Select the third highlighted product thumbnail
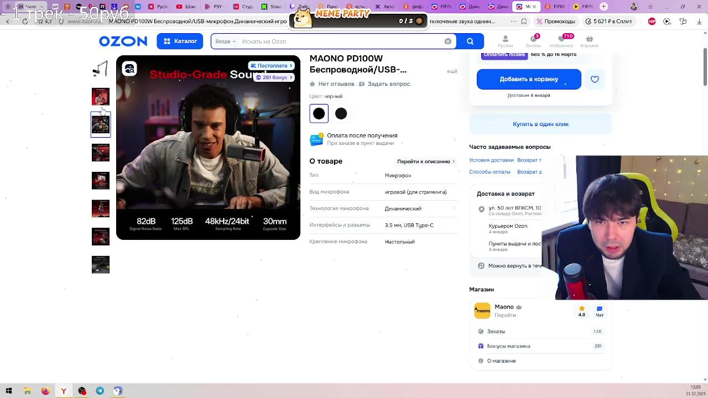Image resolution: width=708 pixels, height=398 pixels. pos(101,125)
